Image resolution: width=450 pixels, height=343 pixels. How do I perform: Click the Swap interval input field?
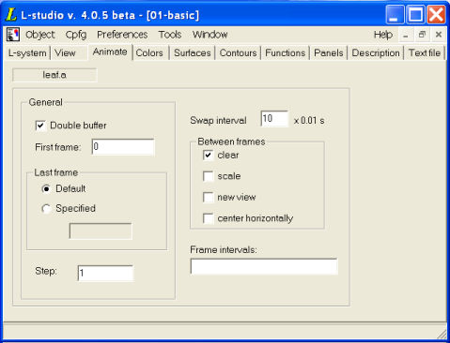(274, 118)
